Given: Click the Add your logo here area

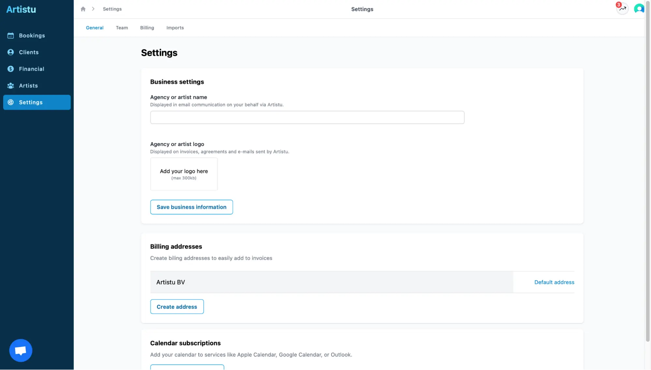Looking at the screenshot, I should [x=184, y=174].
